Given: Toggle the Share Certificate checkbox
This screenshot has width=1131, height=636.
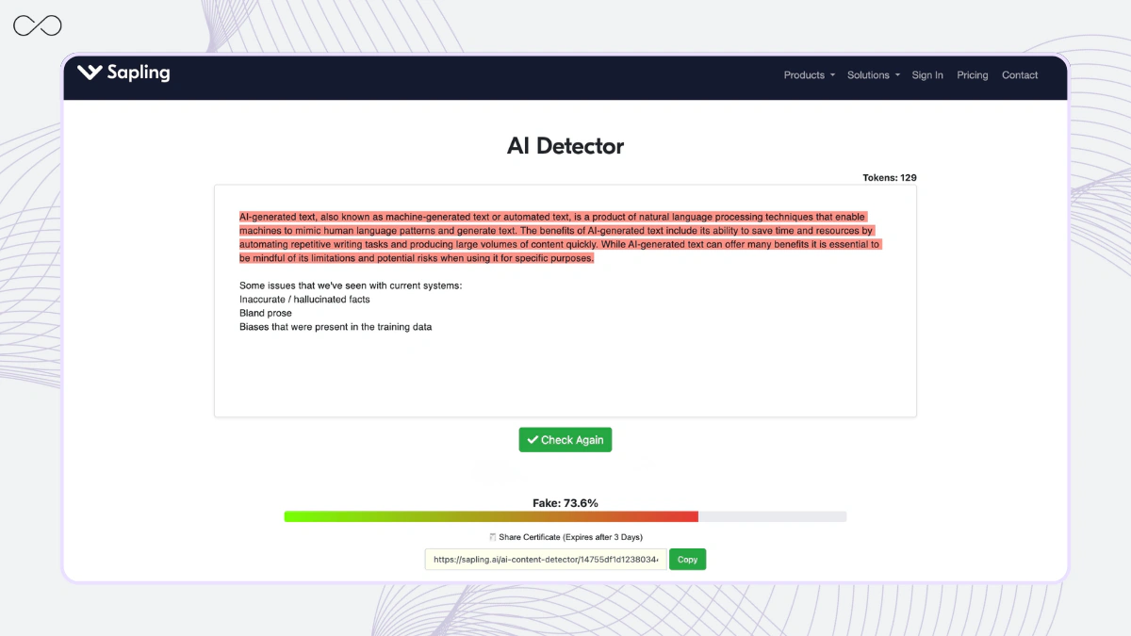Looking at the screenshot, I should [x=493, y=537].
